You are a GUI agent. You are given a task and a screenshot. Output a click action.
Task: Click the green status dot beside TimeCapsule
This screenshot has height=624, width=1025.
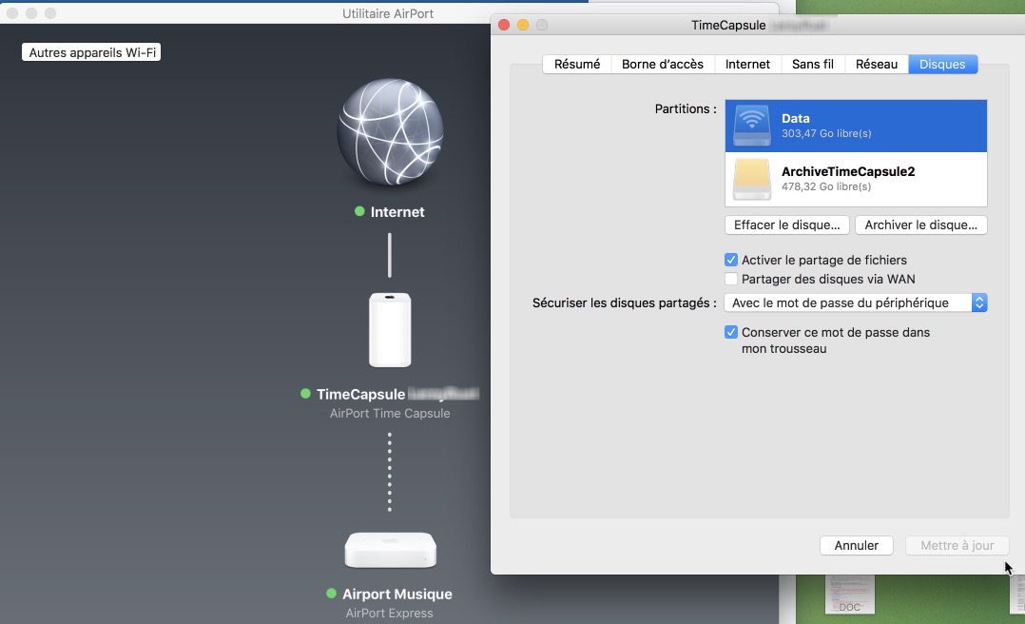pos(305,394)
